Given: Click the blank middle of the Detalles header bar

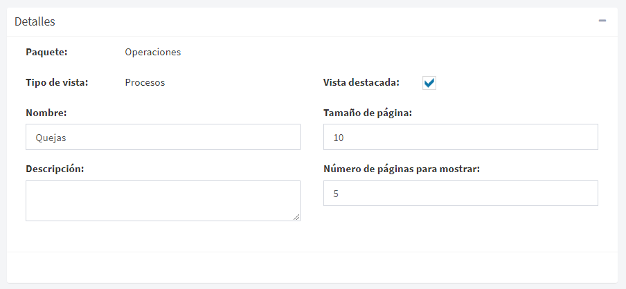Looking at the screenshot, I should [x=319, y=21].
